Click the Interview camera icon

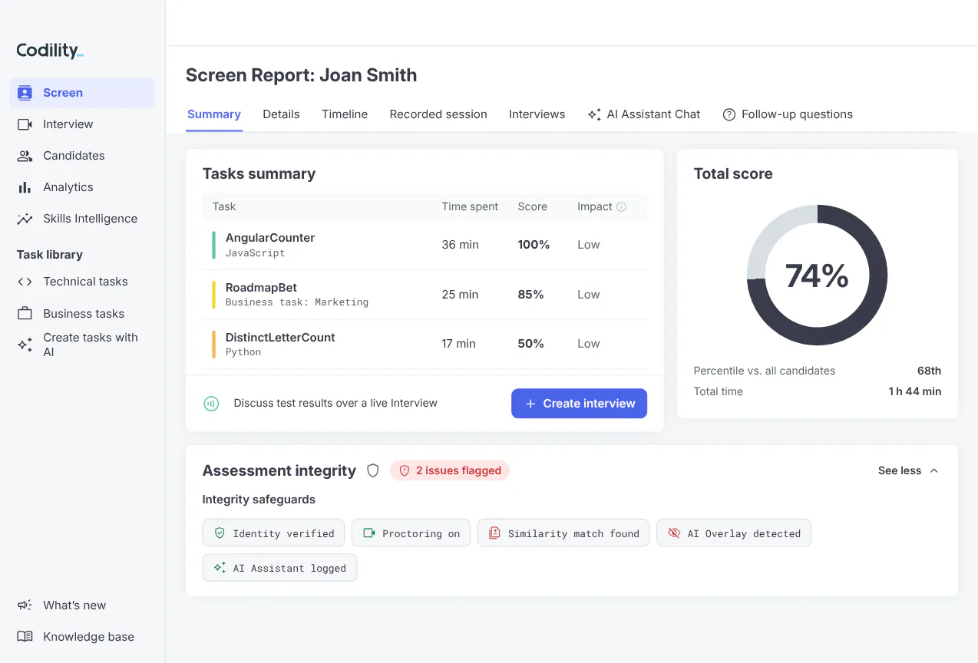coord(25,124)
